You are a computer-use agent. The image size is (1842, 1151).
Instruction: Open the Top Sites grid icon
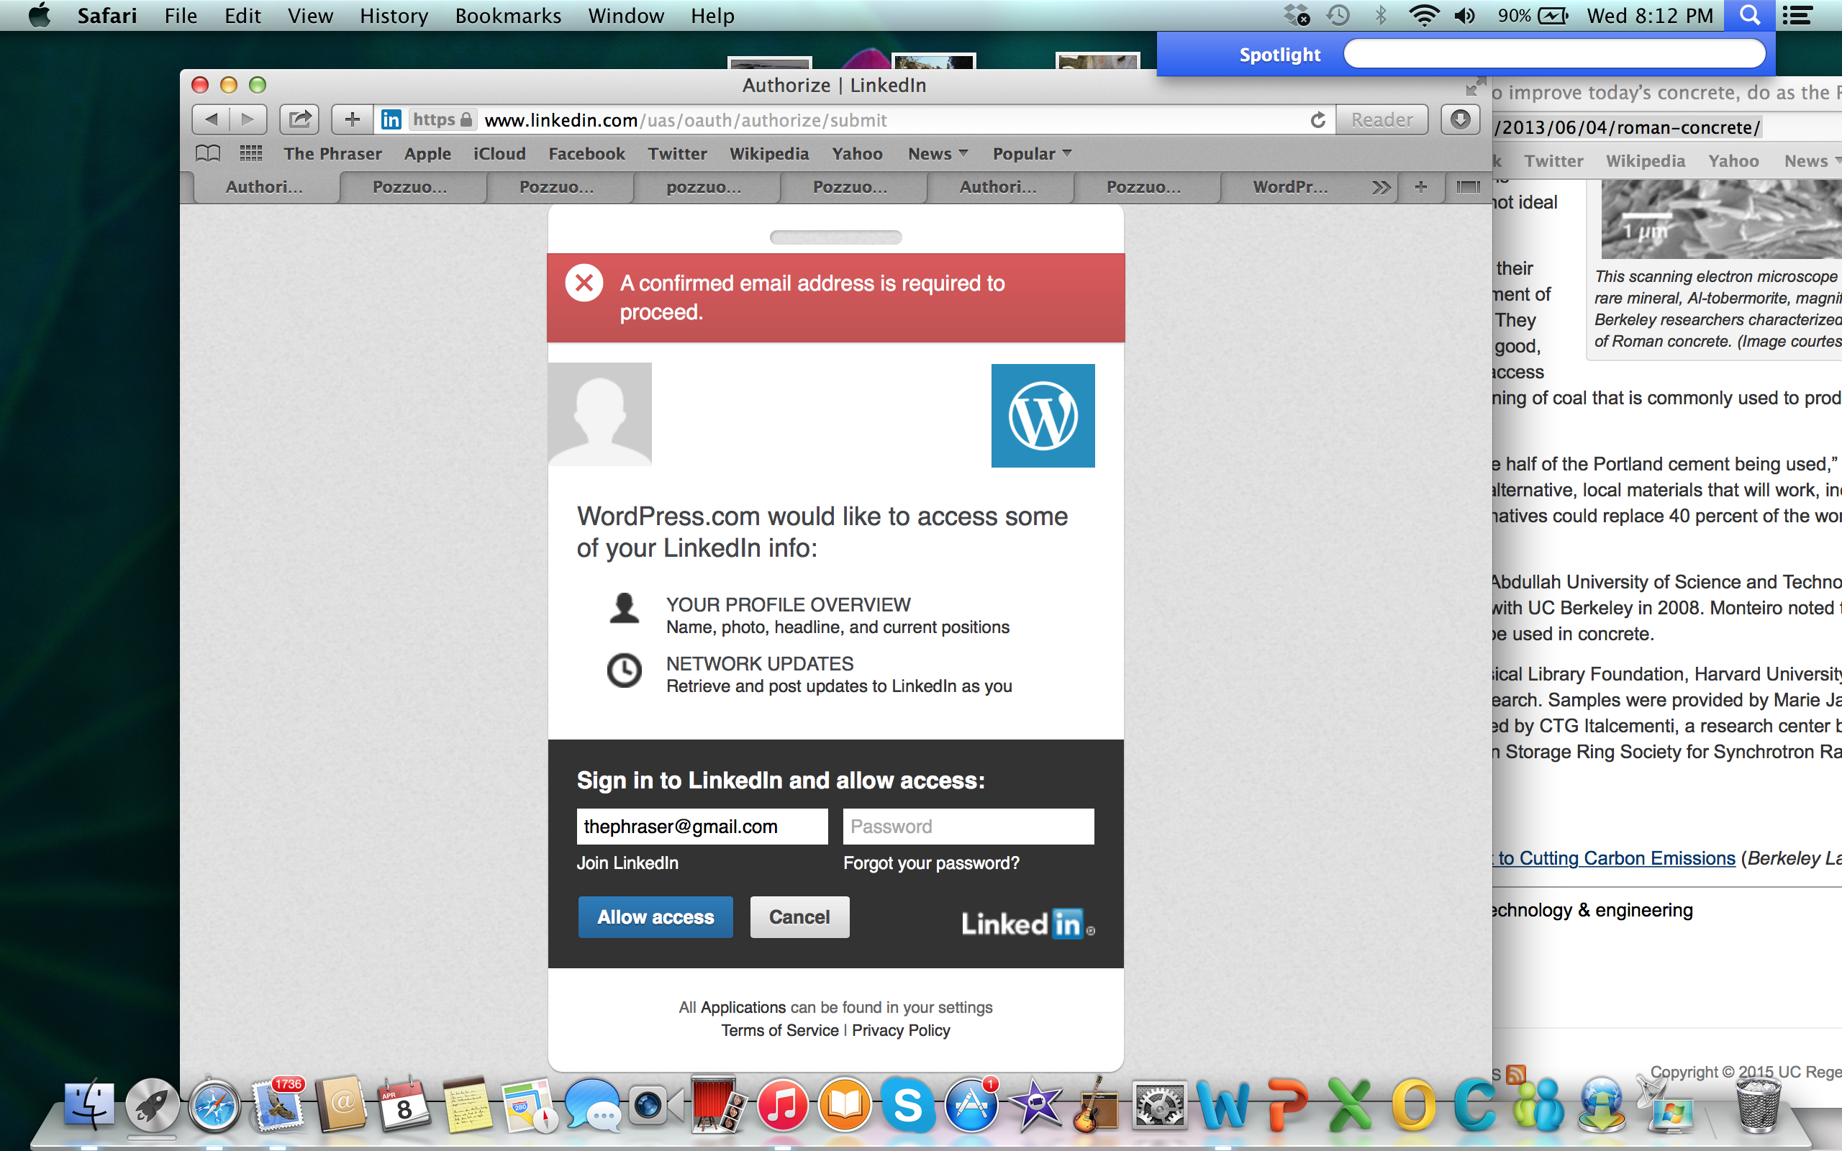point(250,154)
